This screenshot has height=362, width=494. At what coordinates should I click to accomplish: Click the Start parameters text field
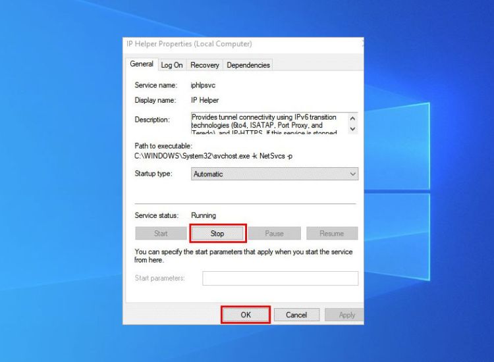point(280,278)
